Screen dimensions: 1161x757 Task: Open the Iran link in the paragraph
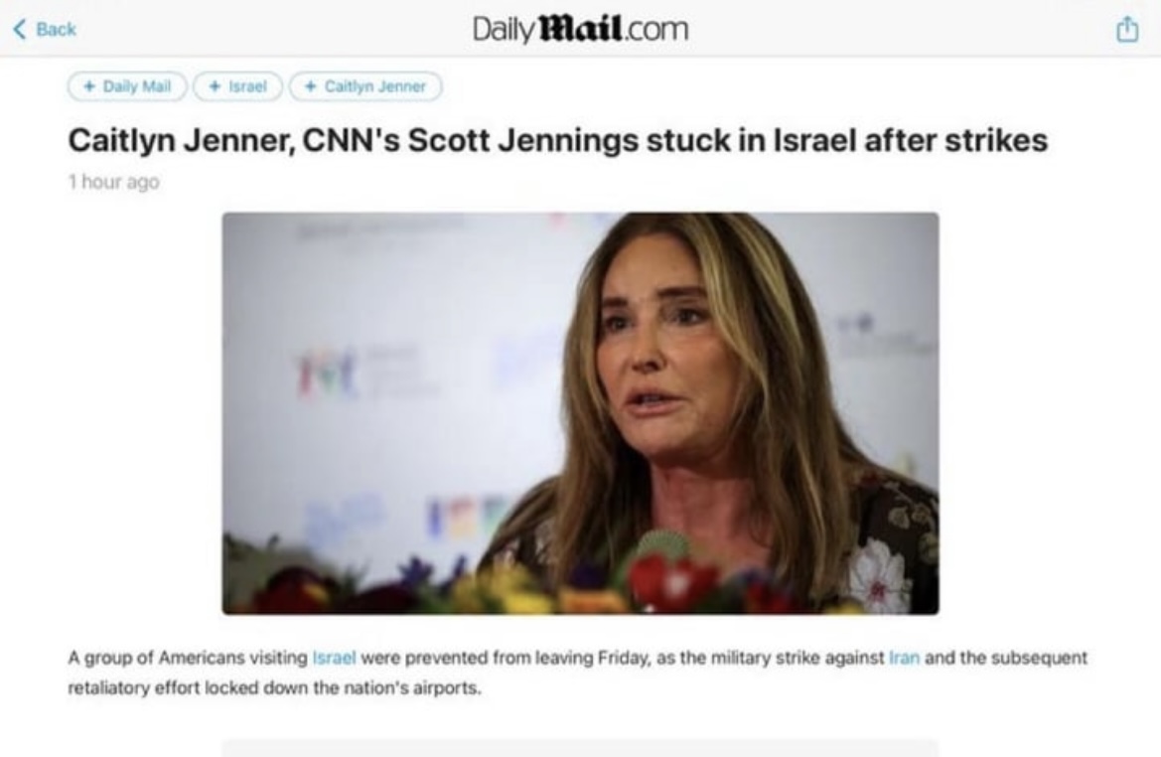pos(904,658)
